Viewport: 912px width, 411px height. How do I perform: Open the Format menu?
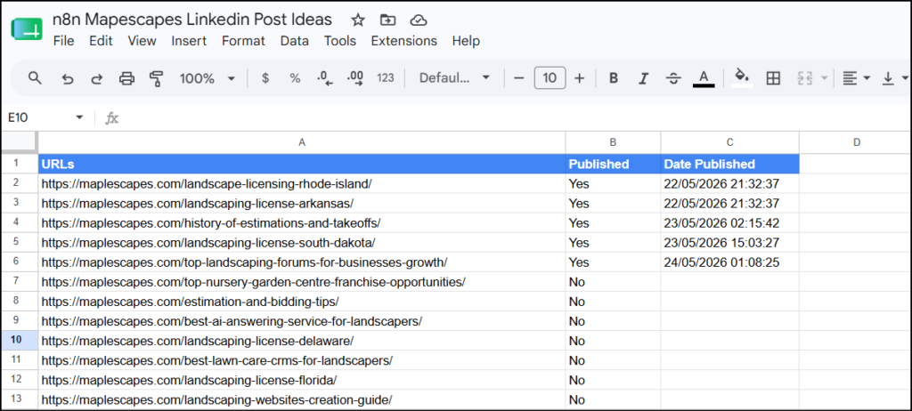click(x=243, y=41)
